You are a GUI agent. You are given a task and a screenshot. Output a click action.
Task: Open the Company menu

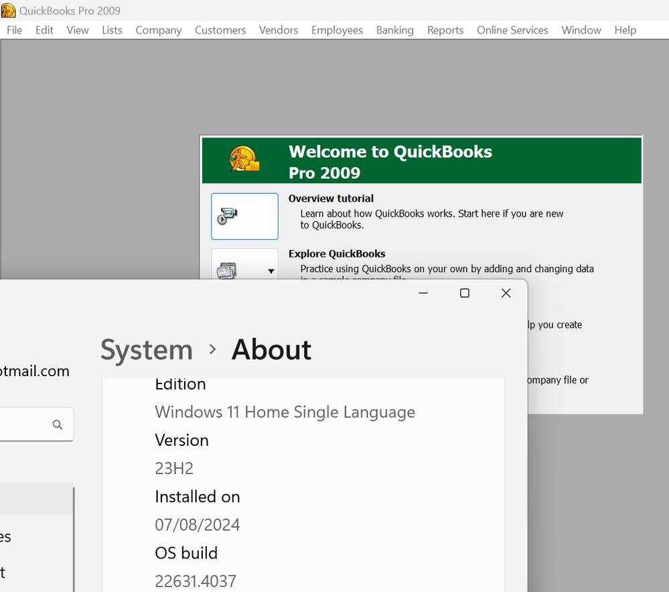tap(158, 30)
